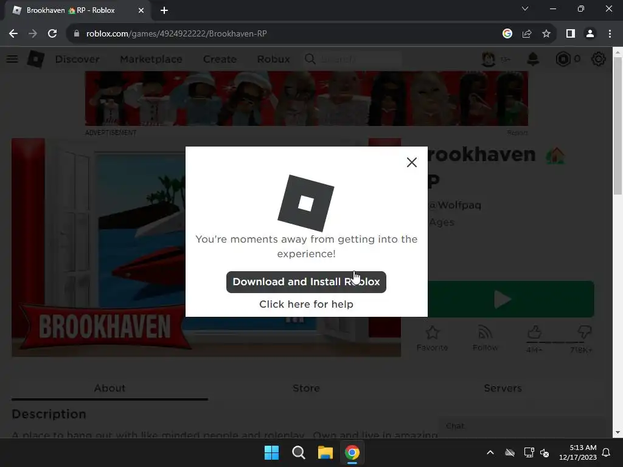Switch to the Store tab
This screenshot has width=623, height=467.
coord(306,388)
